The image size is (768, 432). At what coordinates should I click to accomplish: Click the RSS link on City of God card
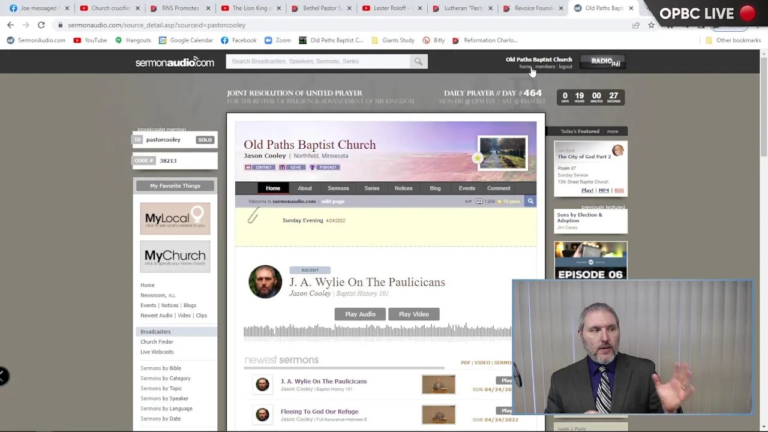pos(619,191)
